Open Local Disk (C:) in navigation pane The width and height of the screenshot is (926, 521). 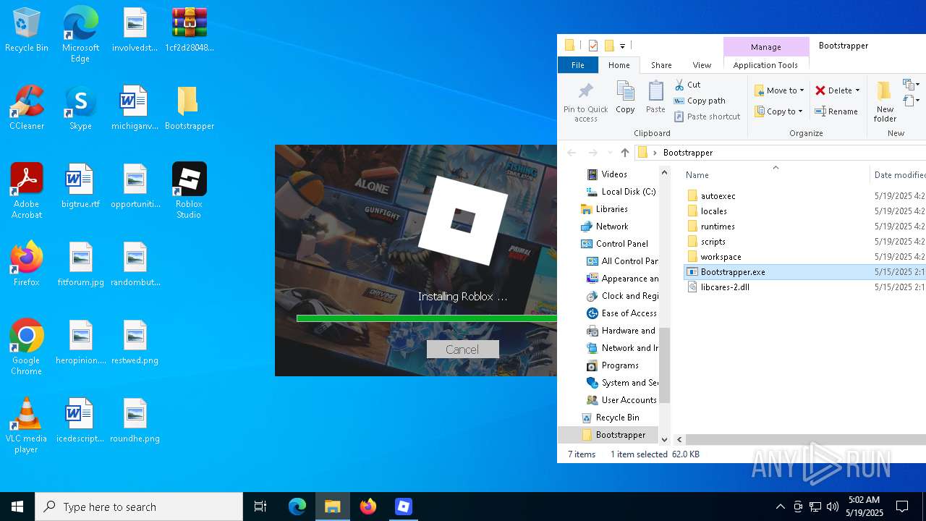(621, 192)
